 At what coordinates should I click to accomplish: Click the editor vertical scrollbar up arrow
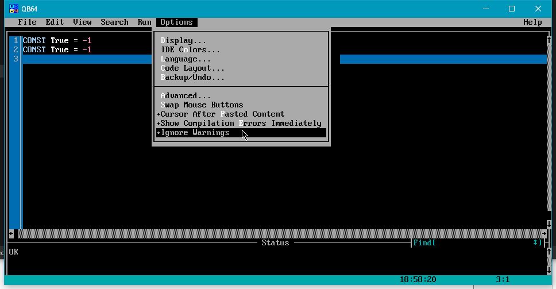(549, 41)
